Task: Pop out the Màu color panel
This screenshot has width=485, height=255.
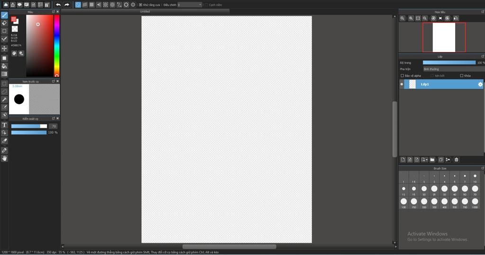Action: click(x=53, y=12)
